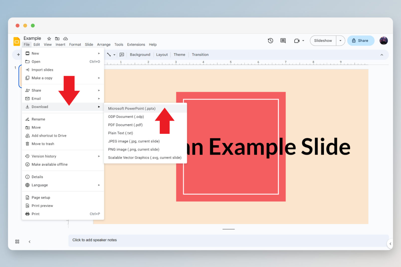Open the line tool dropdown
The image size is (401, 267).
click(115, 55)
